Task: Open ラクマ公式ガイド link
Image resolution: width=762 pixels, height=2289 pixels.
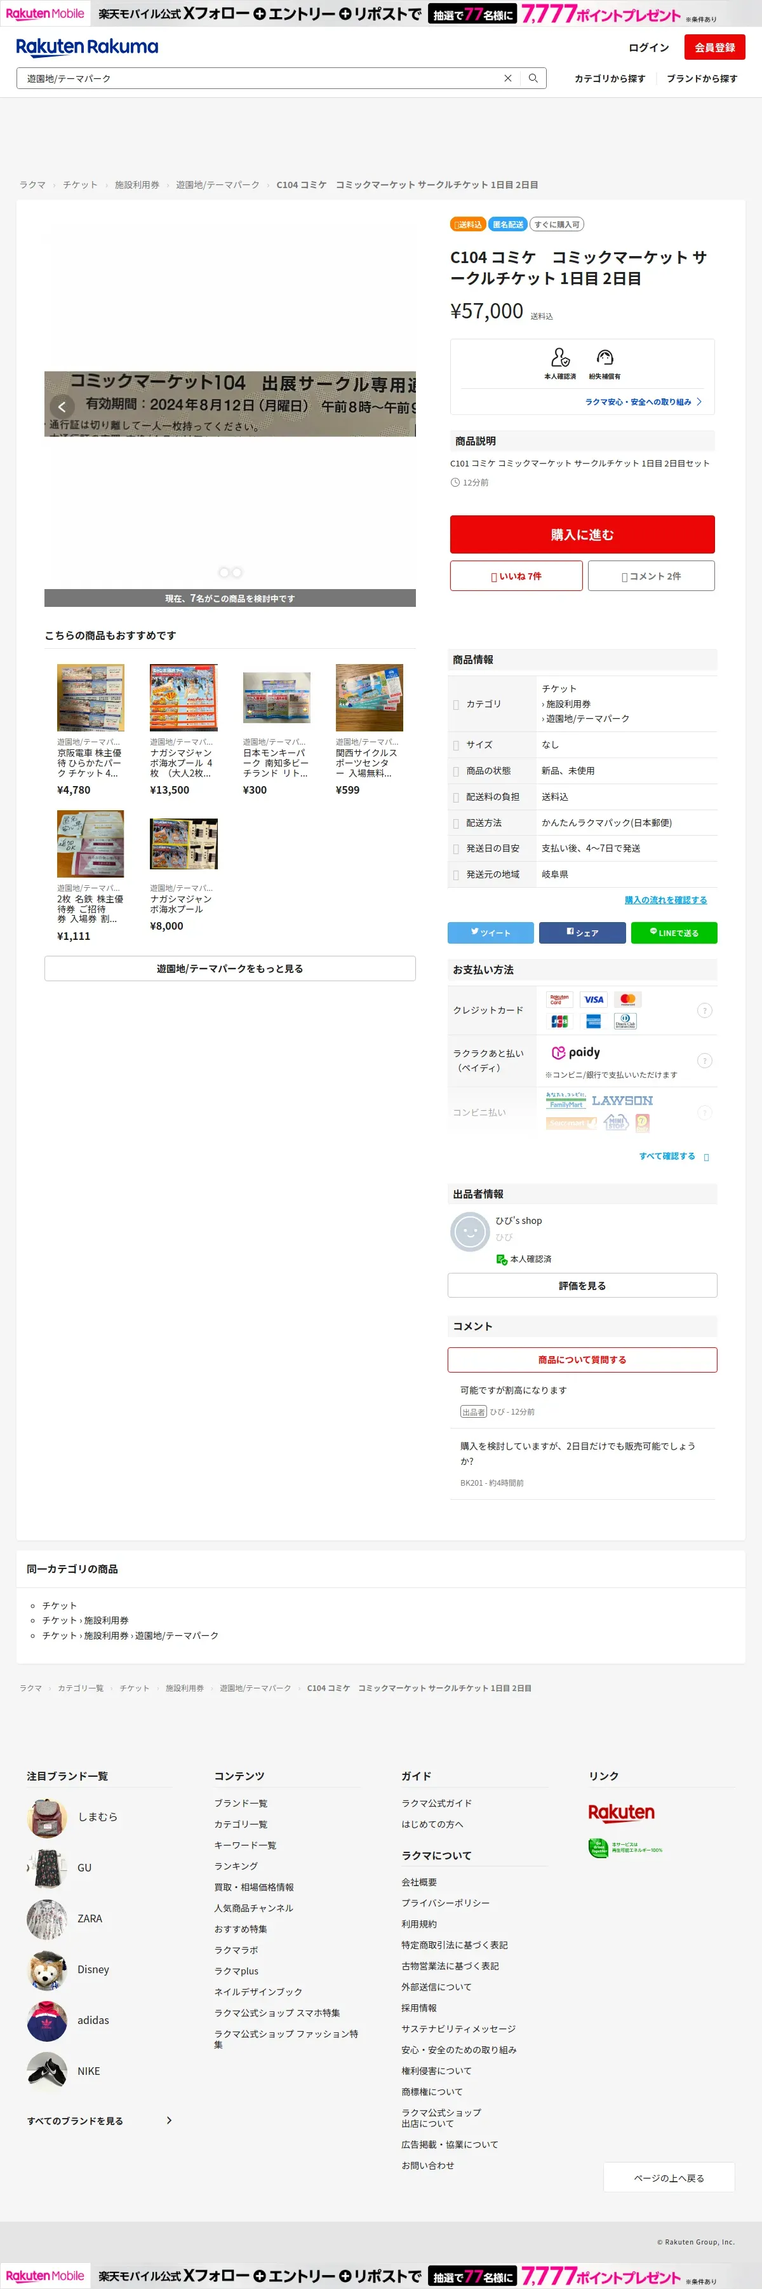Action: 436,1802
